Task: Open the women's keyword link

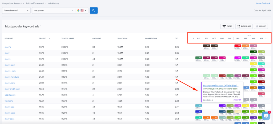Action: click(x=9, y=101)
